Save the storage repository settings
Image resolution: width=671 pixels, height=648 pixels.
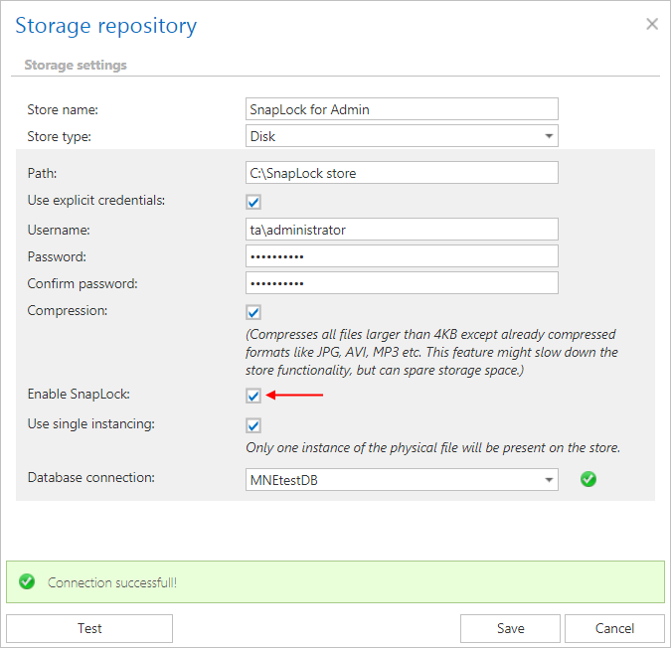click(510, 628)
